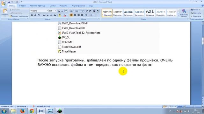Save the document via quick access toolbar
This screenshot has width=204, height=114.
[9, 2]
